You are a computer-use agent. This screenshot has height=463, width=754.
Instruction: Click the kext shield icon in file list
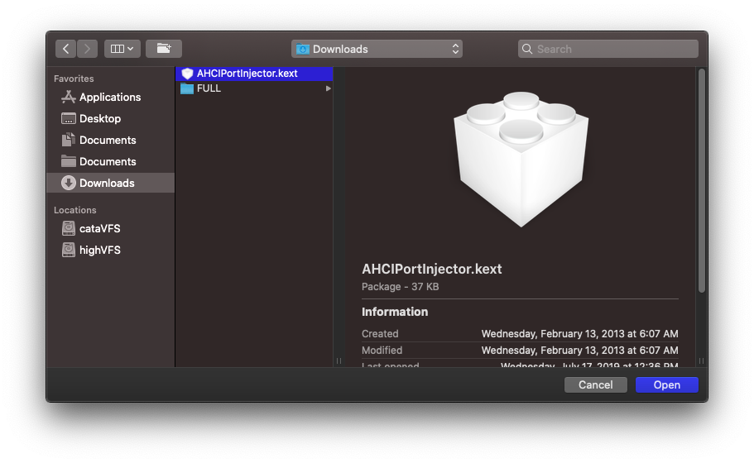point(187,74)
